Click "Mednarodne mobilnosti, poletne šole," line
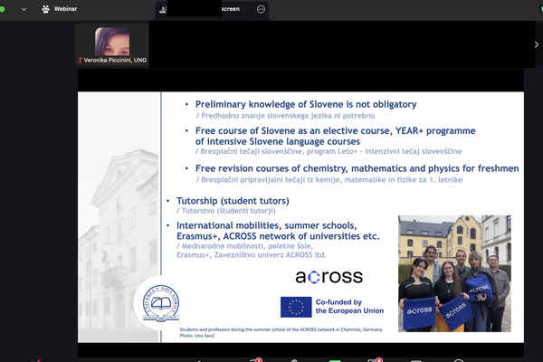Image resolution: width=543 pixels, height=362 pixels. pyautogui.click(x=245, y=246)
